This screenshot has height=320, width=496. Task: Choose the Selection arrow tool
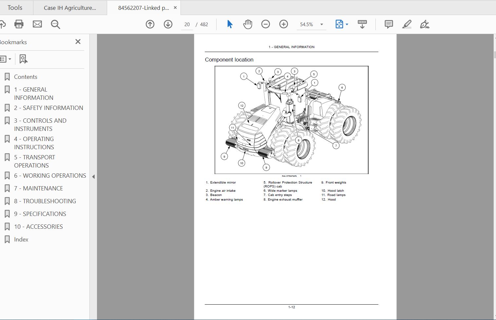point(230,24)
